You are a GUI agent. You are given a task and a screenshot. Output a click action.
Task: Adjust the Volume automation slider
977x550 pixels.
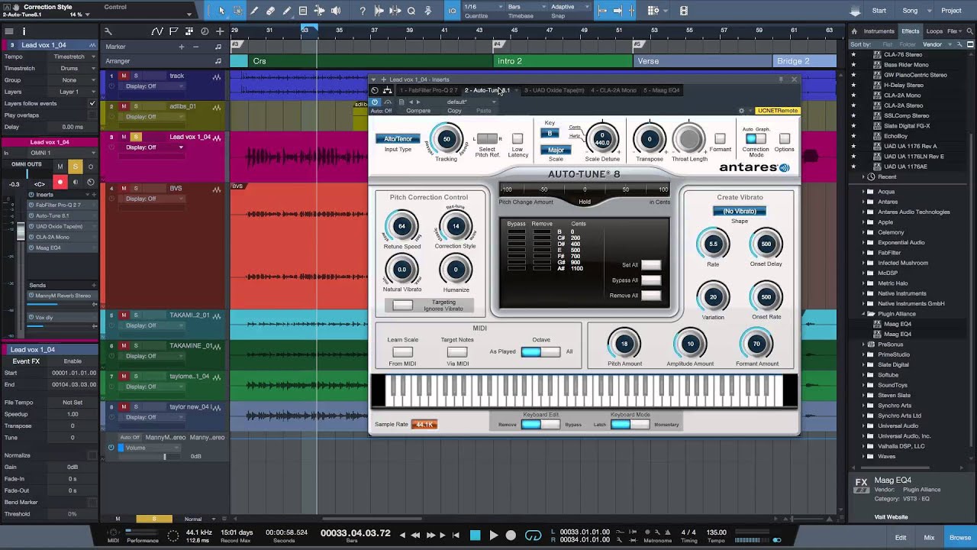[x=164, y=456]
